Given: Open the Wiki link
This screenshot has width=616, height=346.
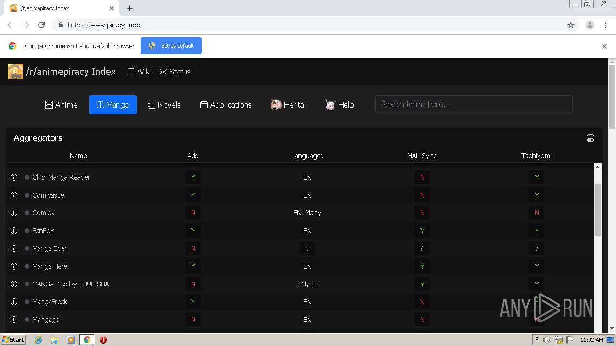Looking at the screenshot, I should coord(139,72).
